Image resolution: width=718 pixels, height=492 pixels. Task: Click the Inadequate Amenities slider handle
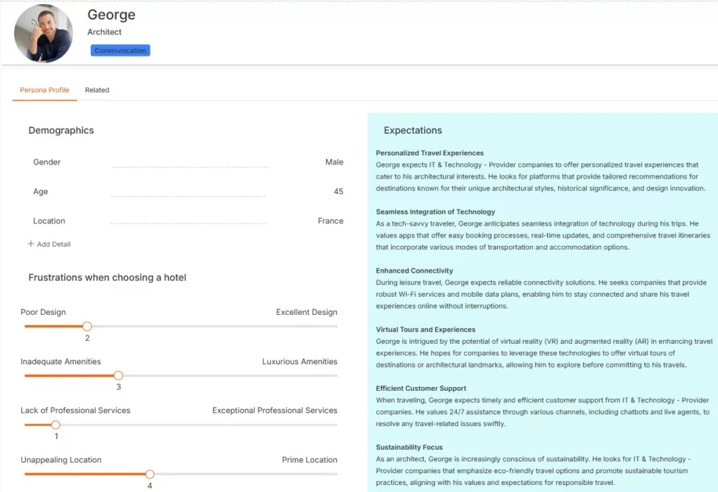(x=118, y=375)
